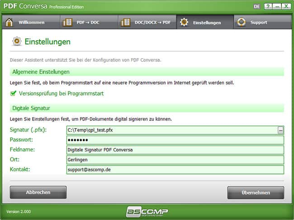Click the Ort field containing Gerlingen

coord(175,160)
